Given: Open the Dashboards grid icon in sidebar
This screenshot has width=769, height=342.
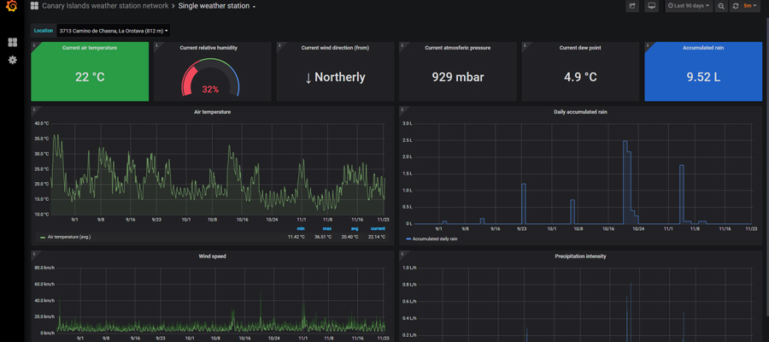Looking at the screenshot, I should [x=13, y=43].
